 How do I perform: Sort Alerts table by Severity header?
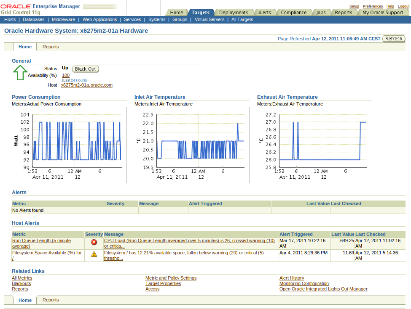point(116,203)
